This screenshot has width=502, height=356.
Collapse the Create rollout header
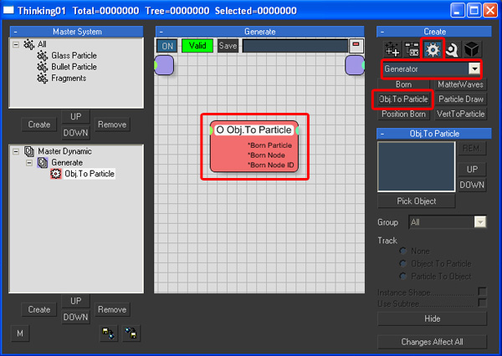coord(382,32)
